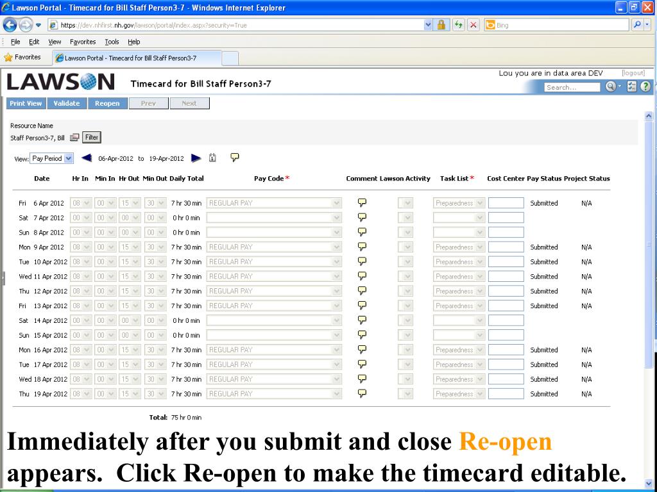Click the Validate button
This screenshot has width=657, height=492.
[x=67, y=103]
